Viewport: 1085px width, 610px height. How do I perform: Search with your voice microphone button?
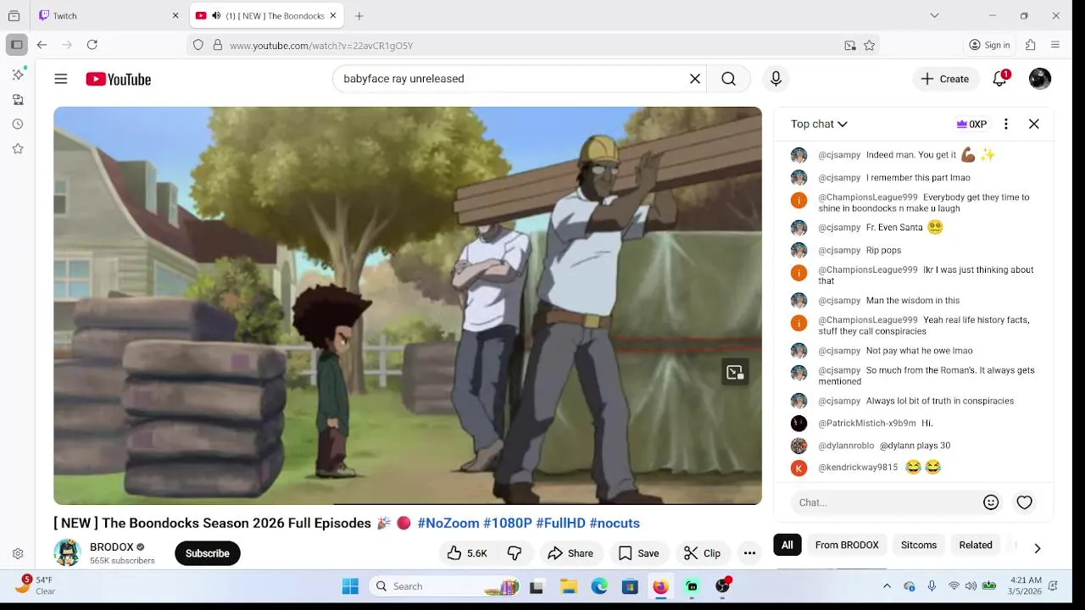pos(776,79)
